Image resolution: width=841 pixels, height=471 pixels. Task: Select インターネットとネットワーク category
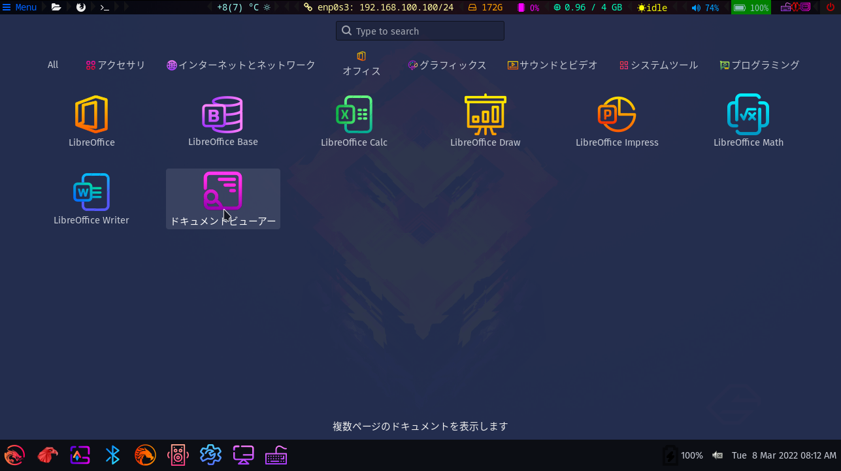pos(241,65)
